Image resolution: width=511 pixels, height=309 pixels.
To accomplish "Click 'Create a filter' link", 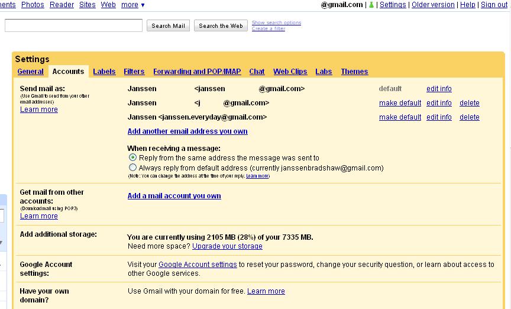I will coord(269,28).
